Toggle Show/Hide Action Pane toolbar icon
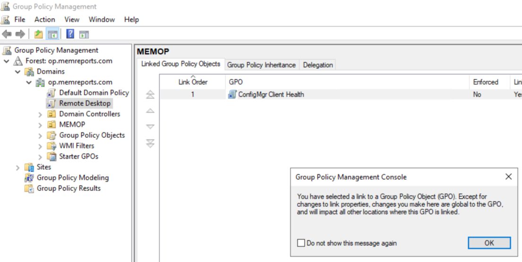This screenshot has width=522, height=262. pyautogui.click(x=84, y=34)
